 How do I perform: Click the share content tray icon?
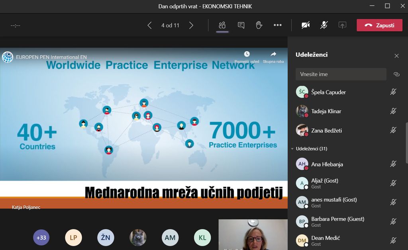point(342,25)
